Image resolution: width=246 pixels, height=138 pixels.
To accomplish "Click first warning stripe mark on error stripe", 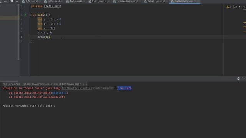I will 244,23.
